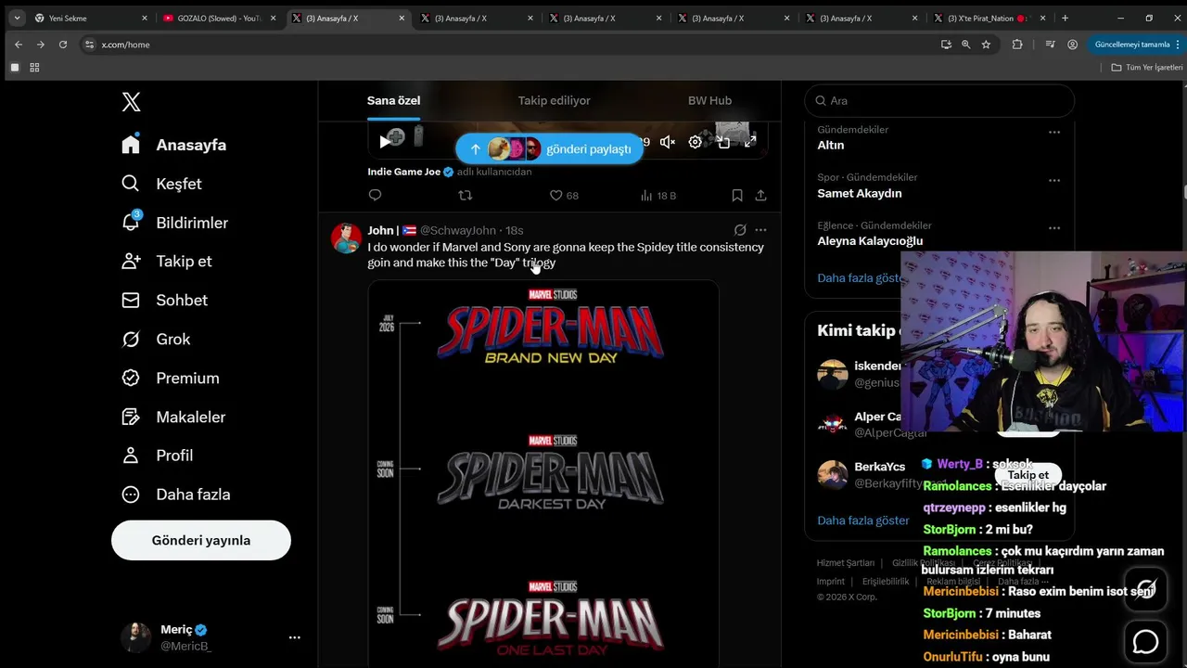Open John's profile avatar
The width and height of the screenshot is (1187, 668).
coord(346,238)
